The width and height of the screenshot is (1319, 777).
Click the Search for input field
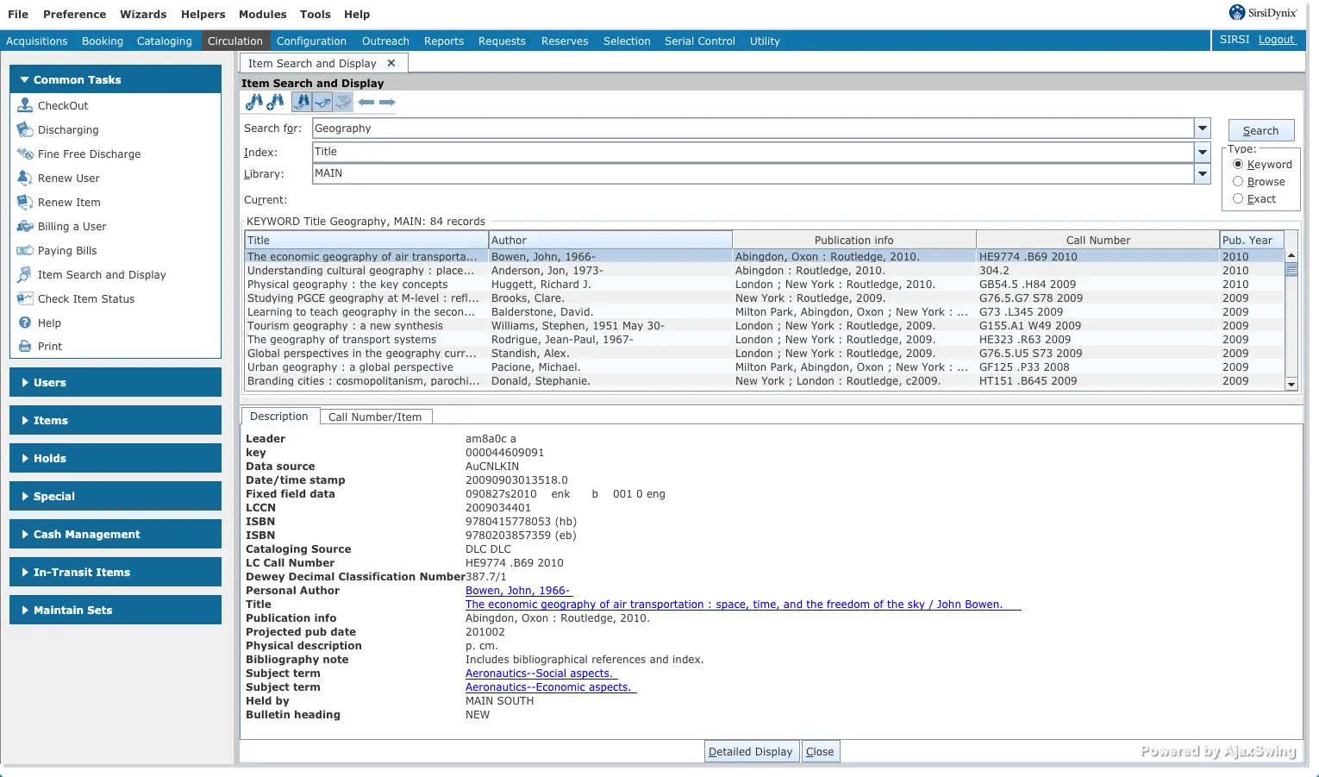[752, 128]
